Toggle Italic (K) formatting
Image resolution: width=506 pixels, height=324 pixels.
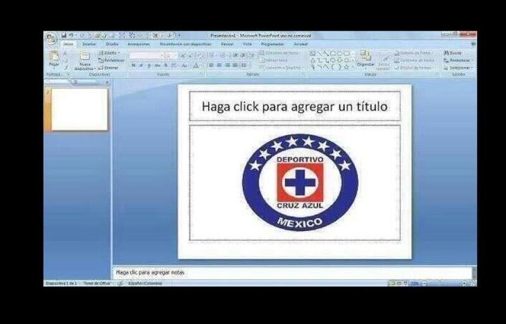(141, 66)
